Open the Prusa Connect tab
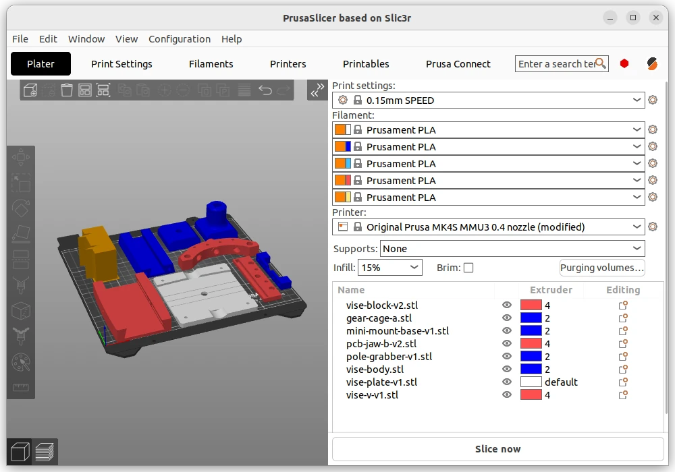 tap(458, 64)
